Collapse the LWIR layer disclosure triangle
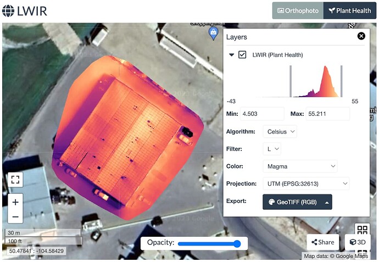The height and width of the screenshot is (262, 379). tap(231, 55)
